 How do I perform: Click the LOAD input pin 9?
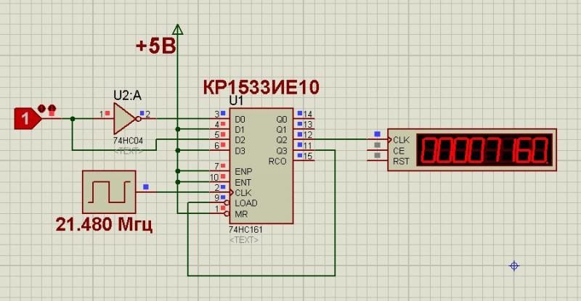pos(221,203)
